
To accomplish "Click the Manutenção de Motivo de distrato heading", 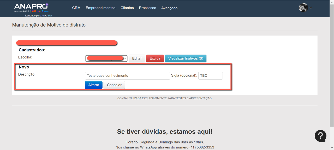I will (x=49, y=25).
